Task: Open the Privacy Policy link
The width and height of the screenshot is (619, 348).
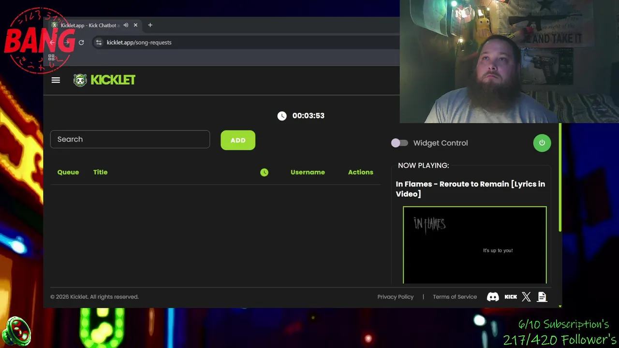Action: click(396, 297)
